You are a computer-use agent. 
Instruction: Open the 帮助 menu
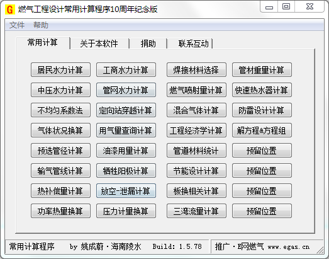pos(41,25)
